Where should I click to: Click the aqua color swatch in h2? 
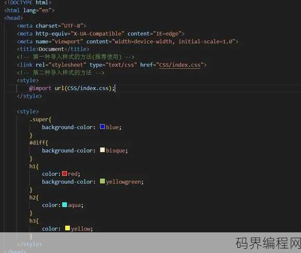pyautogui.click(x=65, y=204)
